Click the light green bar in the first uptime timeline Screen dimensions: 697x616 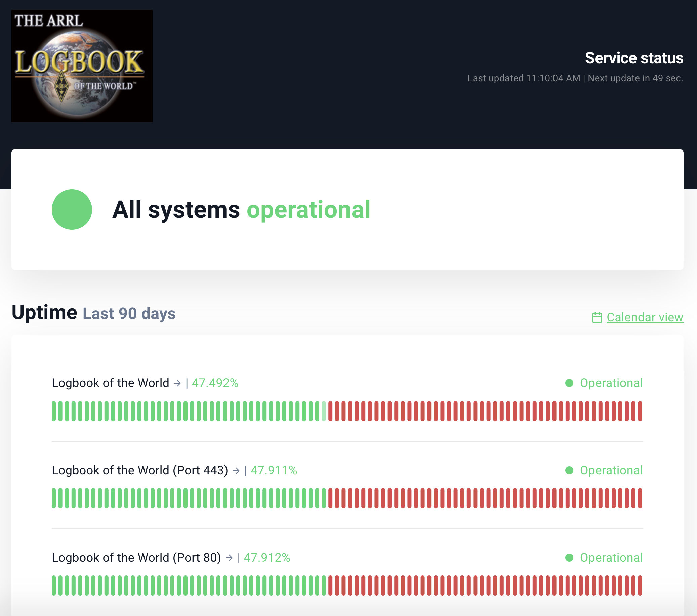(x=324, y=411)
